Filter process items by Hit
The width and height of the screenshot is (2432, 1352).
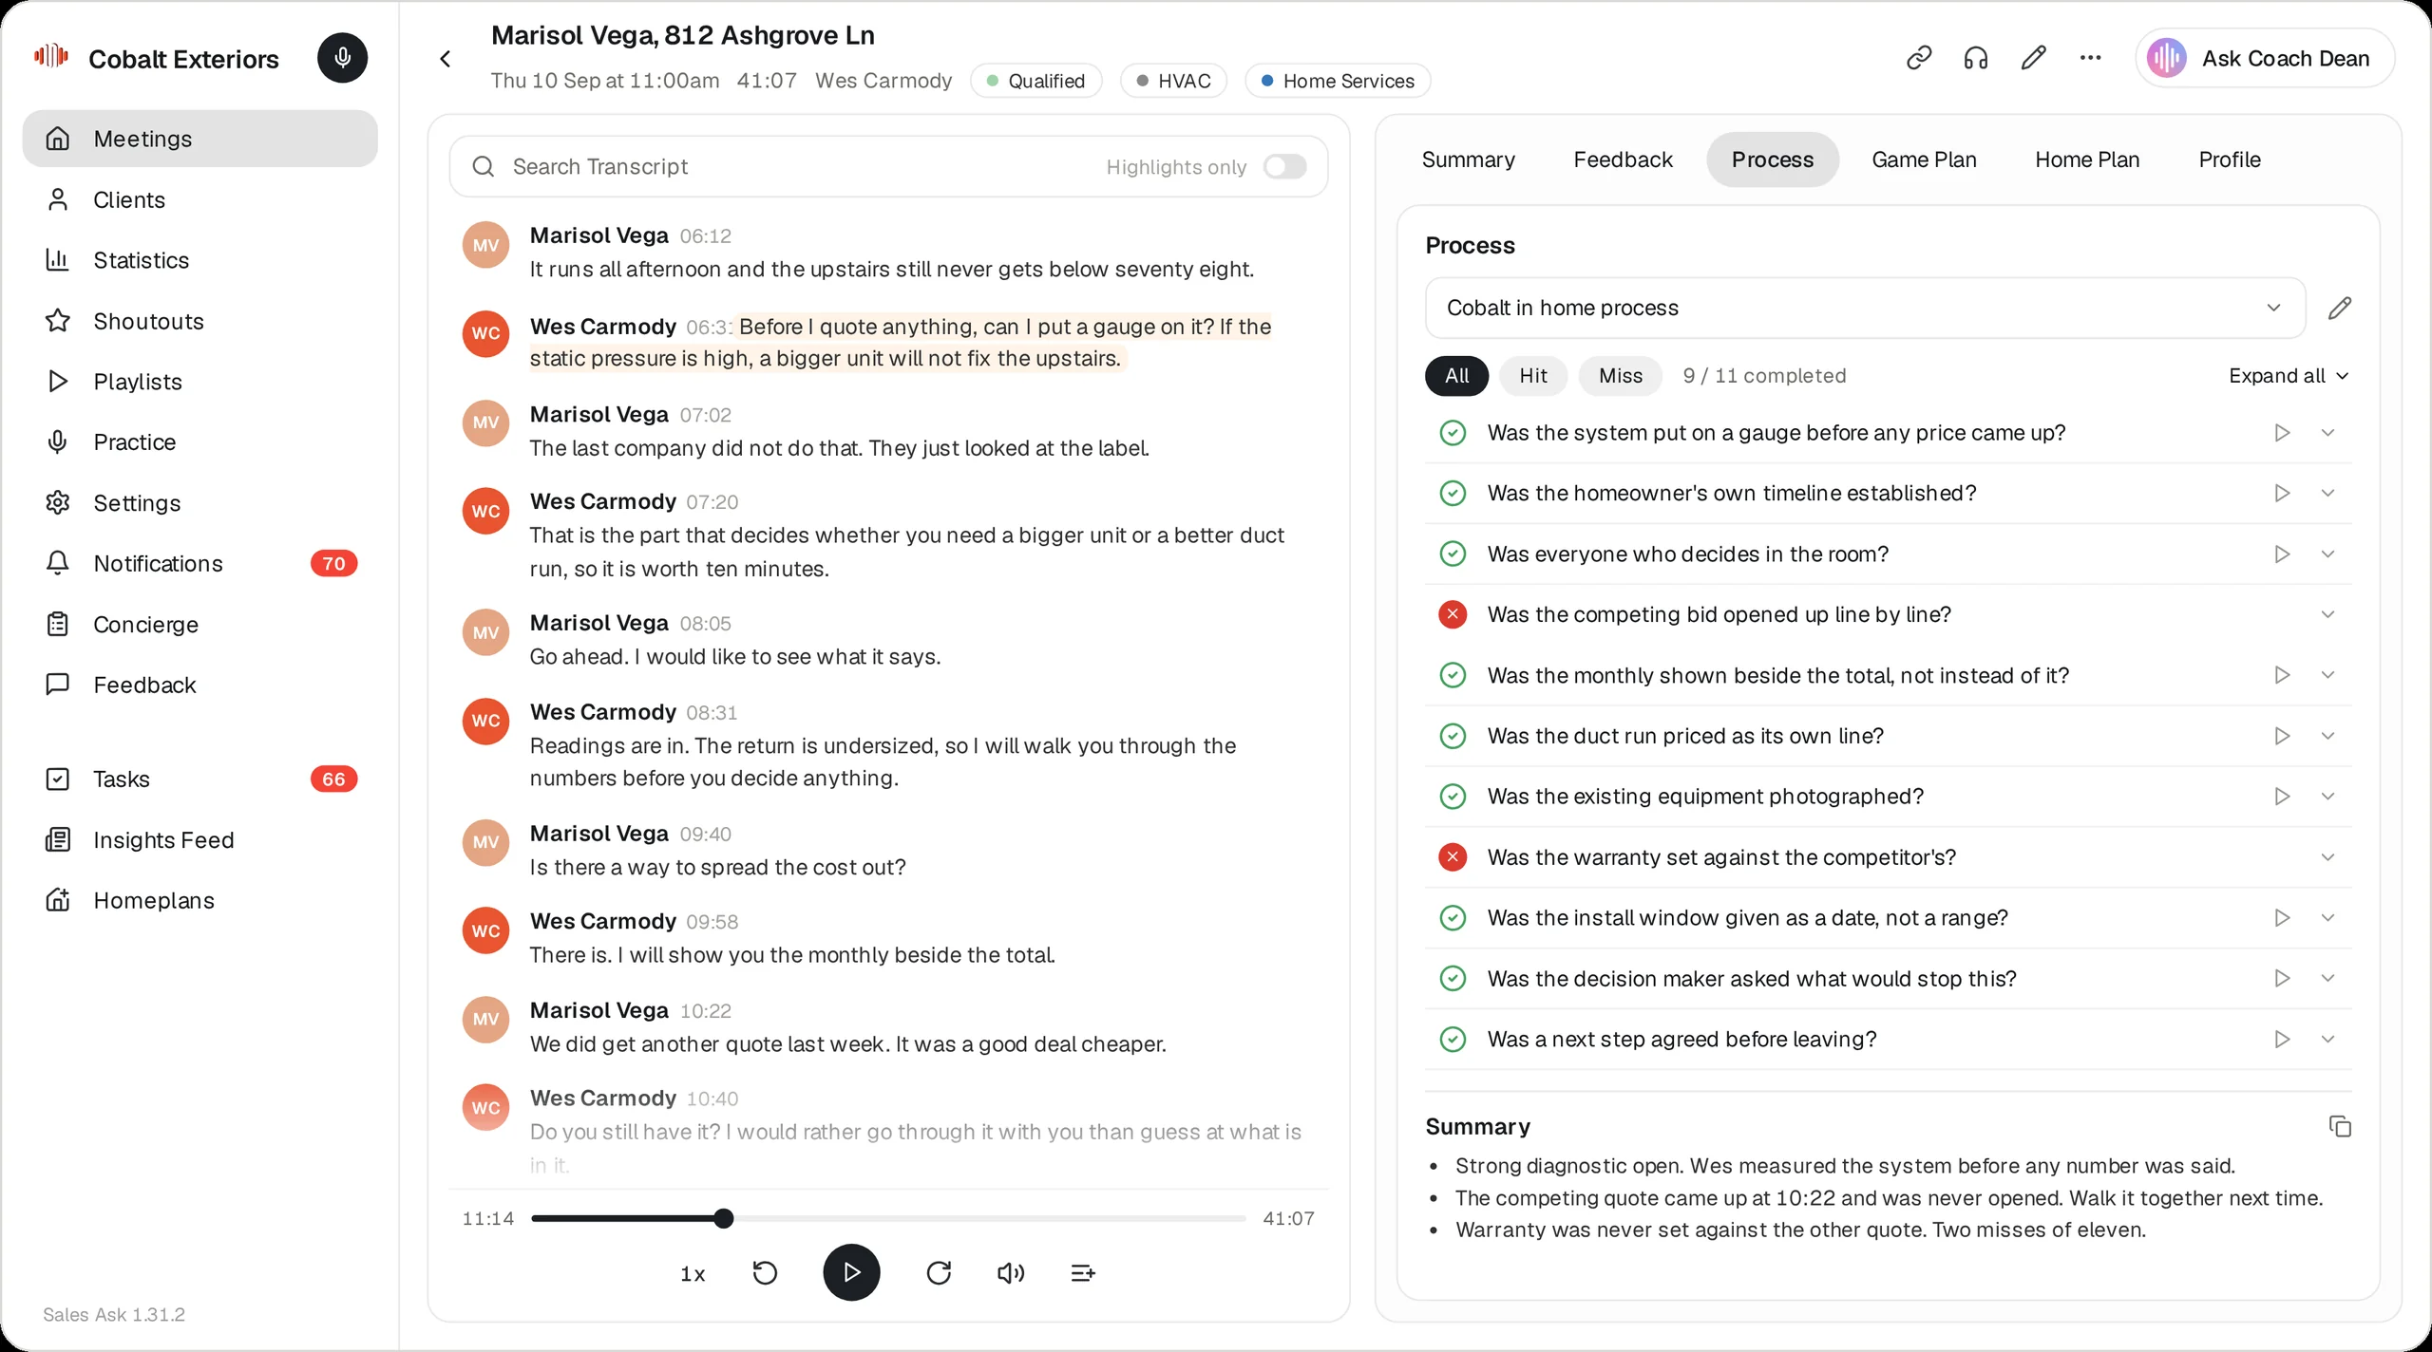(1533, 376)
